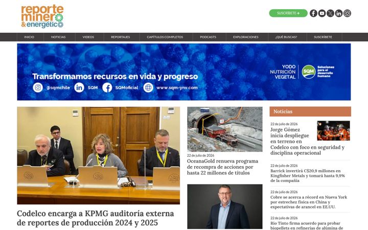
Task: Open the portrait photo of man in blazer
Action: tap(225, 206)
